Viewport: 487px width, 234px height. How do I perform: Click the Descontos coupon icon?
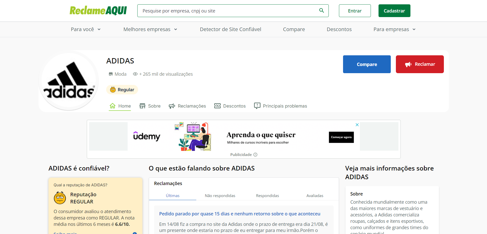[217, 106]
